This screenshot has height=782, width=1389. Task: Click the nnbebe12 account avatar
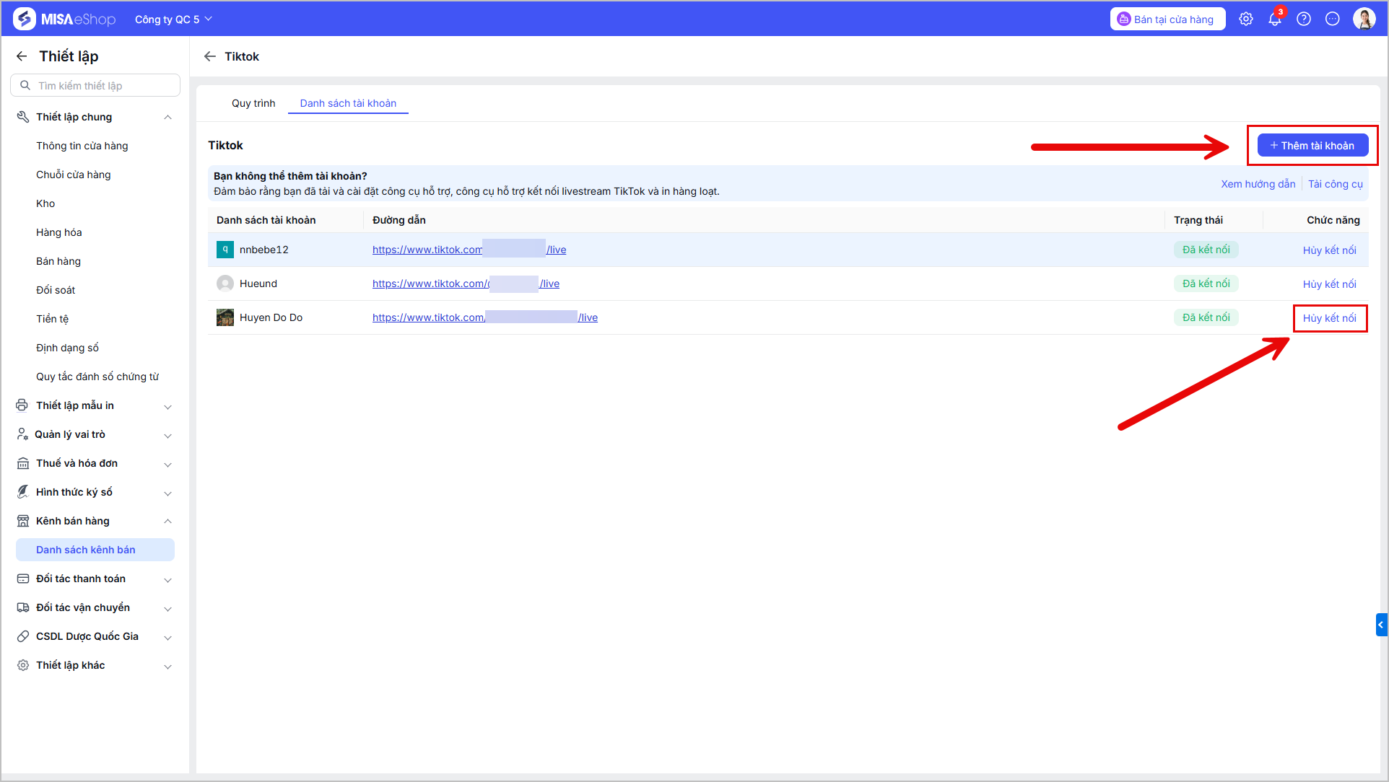point(225,250)
